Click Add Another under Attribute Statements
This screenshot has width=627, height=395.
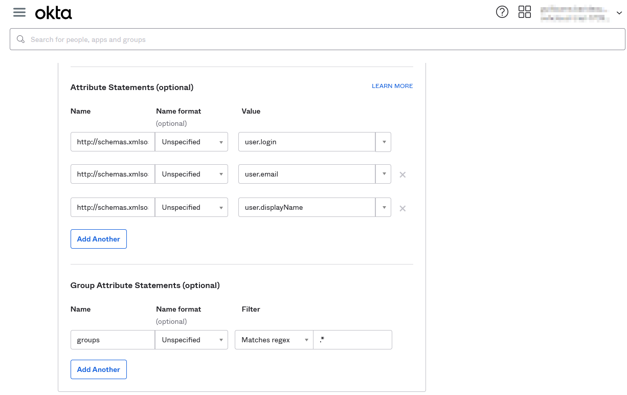click(98, 239)
